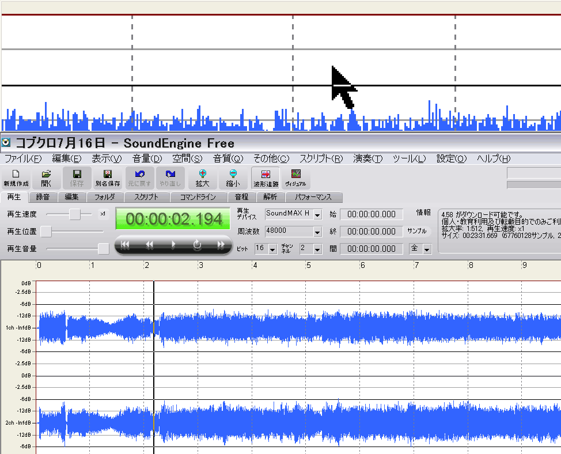Open the 演奏(T) menu
Image resolution: width=561 pixels, height=454 pixels.
[368, 158]
